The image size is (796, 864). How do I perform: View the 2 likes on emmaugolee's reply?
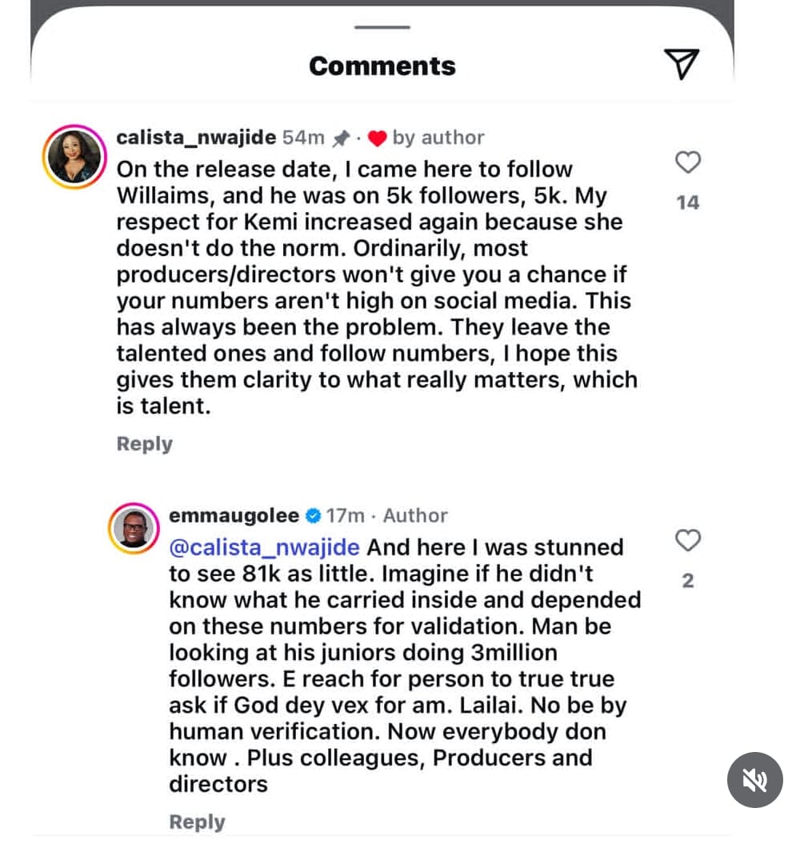[687, 581]
